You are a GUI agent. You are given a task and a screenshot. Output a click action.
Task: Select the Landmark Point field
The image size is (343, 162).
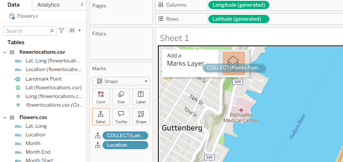(x=43, y=79)
